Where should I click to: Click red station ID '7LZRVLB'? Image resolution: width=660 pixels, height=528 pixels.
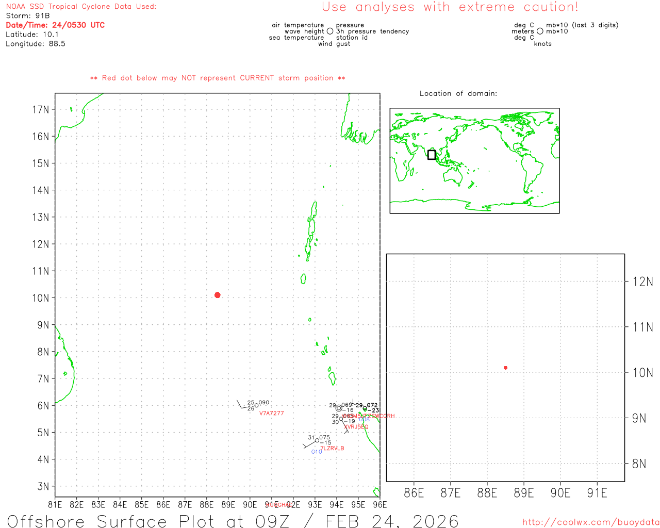point(333,449)
